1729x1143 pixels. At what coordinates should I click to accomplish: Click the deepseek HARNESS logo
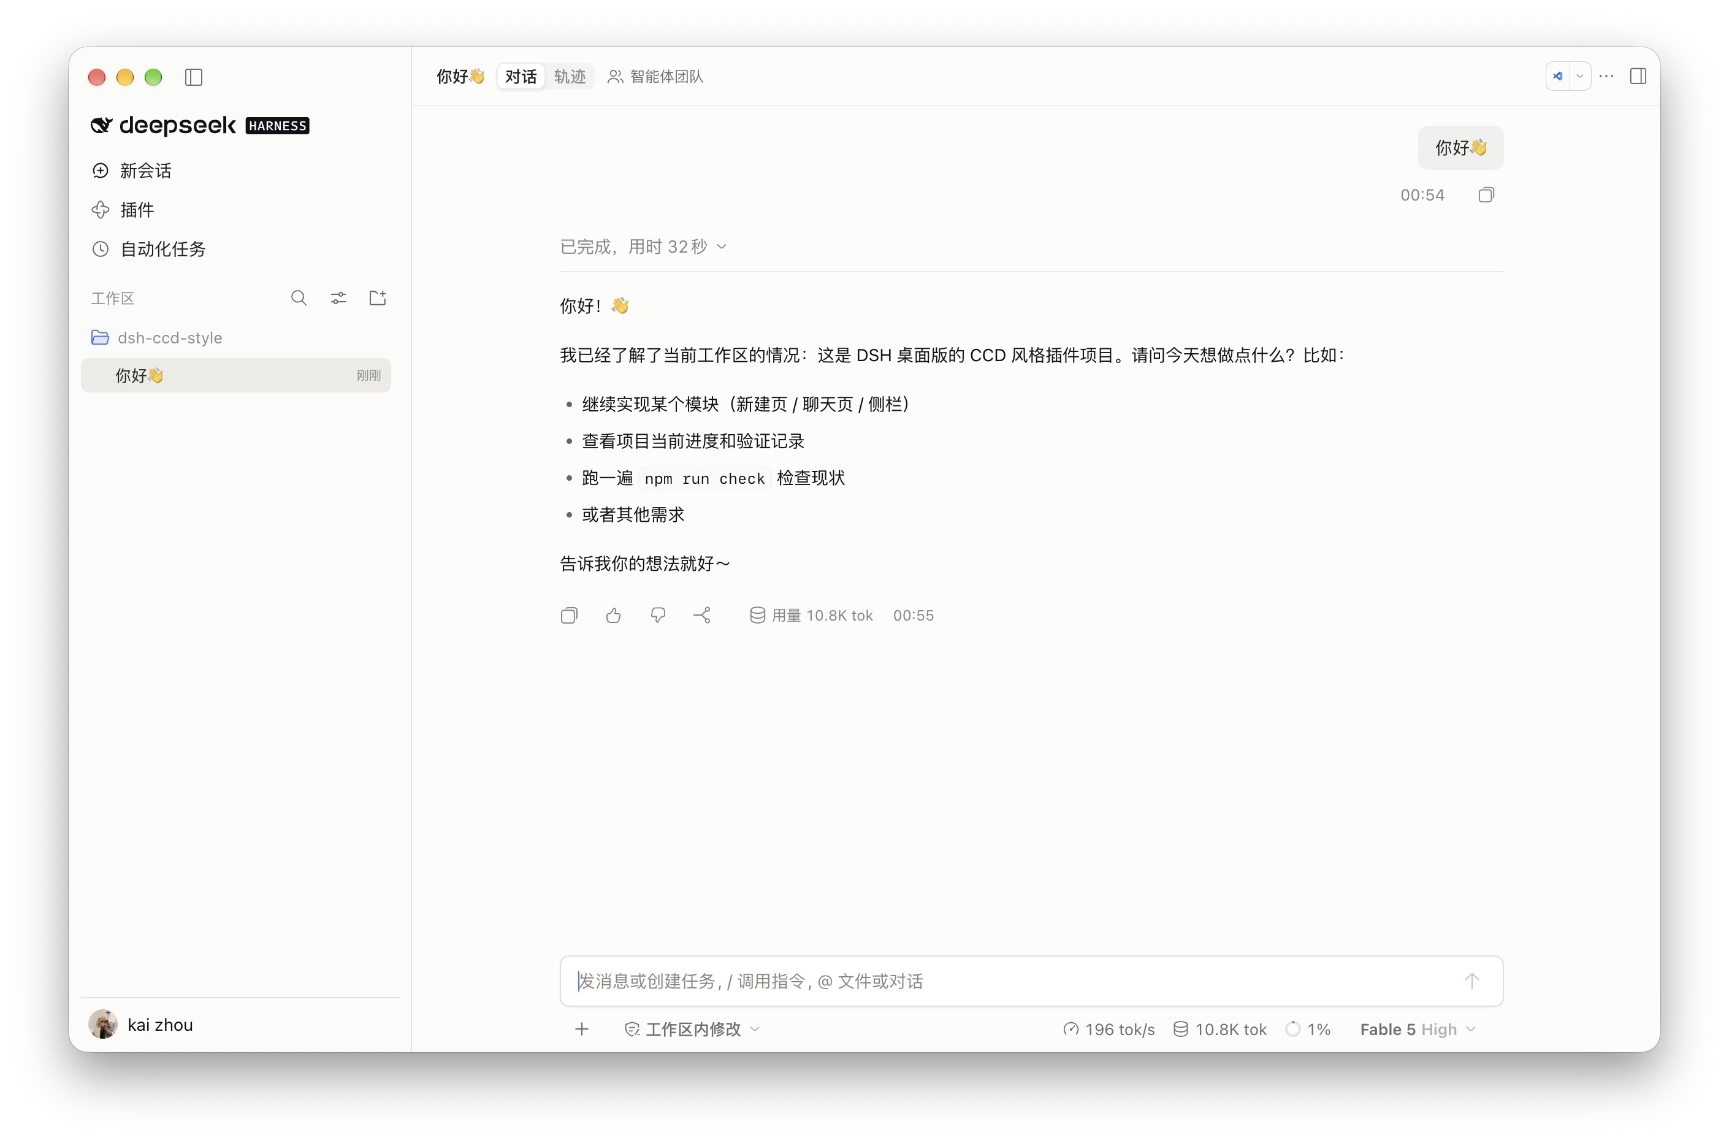click(200, 125)
